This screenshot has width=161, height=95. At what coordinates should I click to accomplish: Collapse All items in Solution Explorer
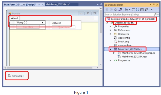[x=142, y=10]
